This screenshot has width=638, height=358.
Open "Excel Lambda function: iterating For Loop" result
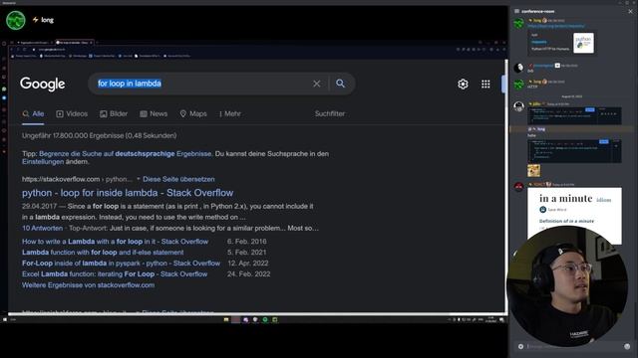(x=115, y=274)
